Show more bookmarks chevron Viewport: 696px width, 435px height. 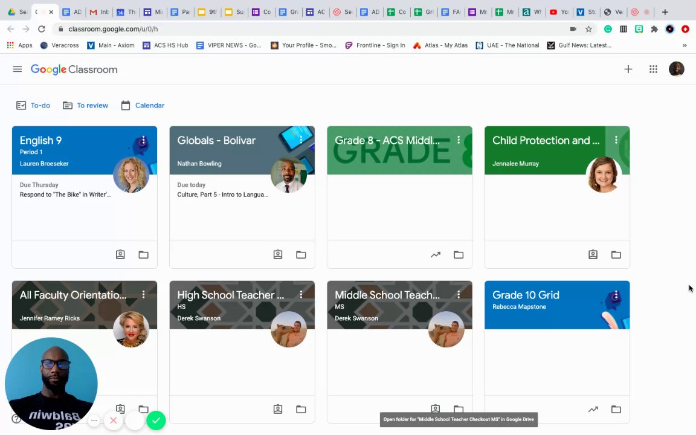tap(685, 45)
